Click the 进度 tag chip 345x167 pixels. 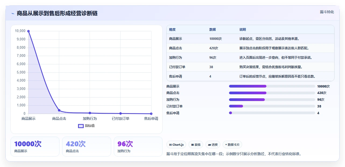[x=213, y=145]
